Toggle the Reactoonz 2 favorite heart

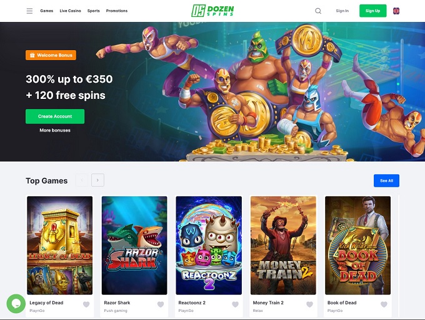pos(235,304)
